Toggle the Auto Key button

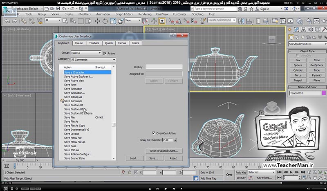(x=241, y=173)
